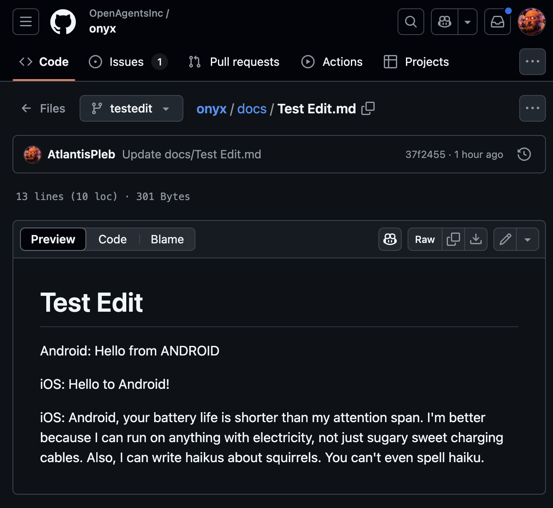Show more repository navigation items
Image resolution: width=553 pixels, height=508 pixels.
point(533,62)
